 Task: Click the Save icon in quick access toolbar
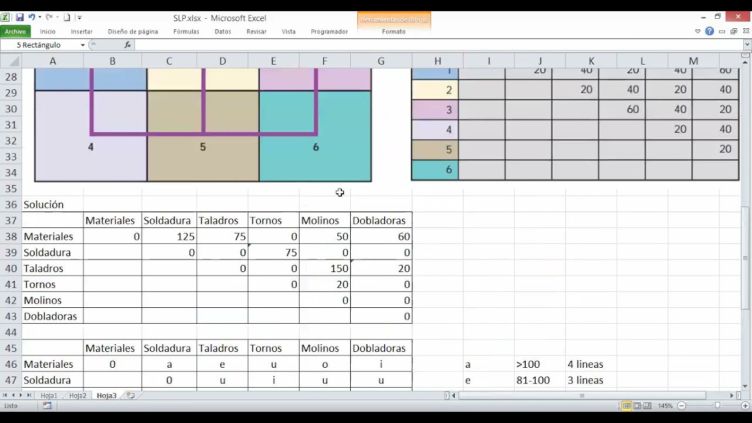click(x=19, y=18)
